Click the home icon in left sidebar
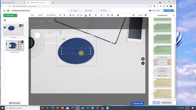 [5, 20]
